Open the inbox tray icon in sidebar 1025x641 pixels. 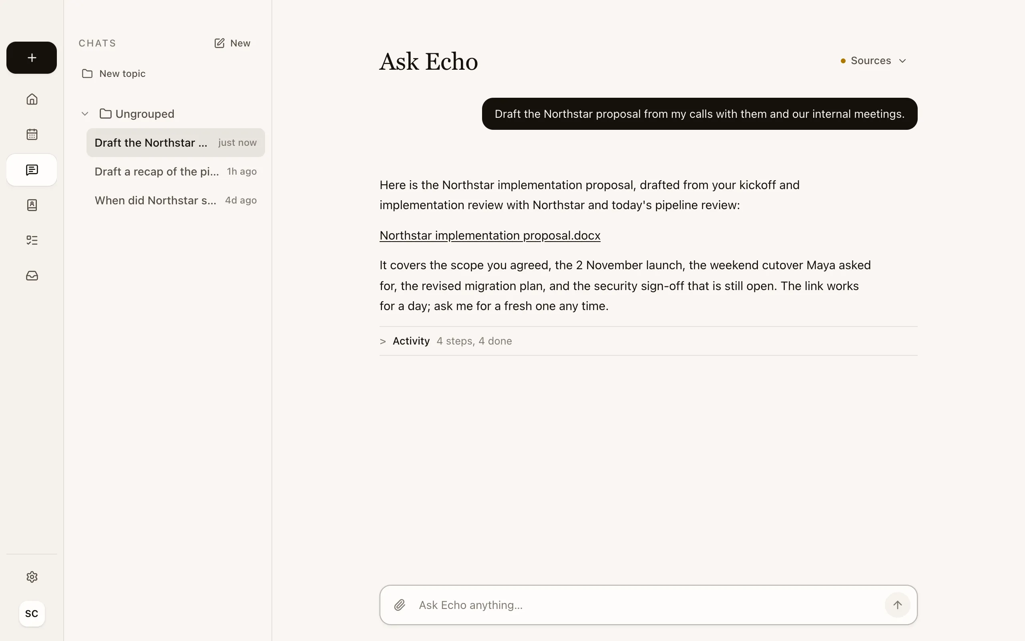pos(32,276)
